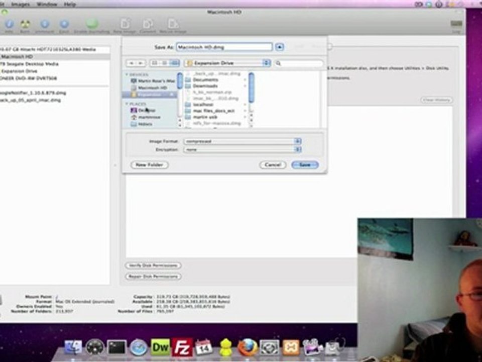Launch Terminal from the Dock

[x=116, y=347]
